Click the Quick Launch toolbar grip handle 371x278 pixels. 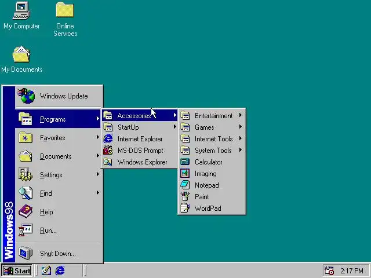(x=37, y=270)
